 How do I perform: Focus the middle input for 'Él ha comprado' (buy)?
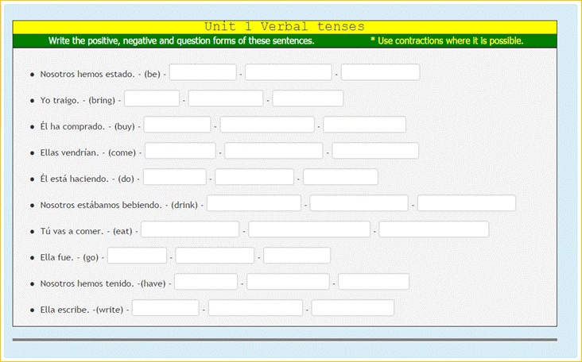pos(267,125)
